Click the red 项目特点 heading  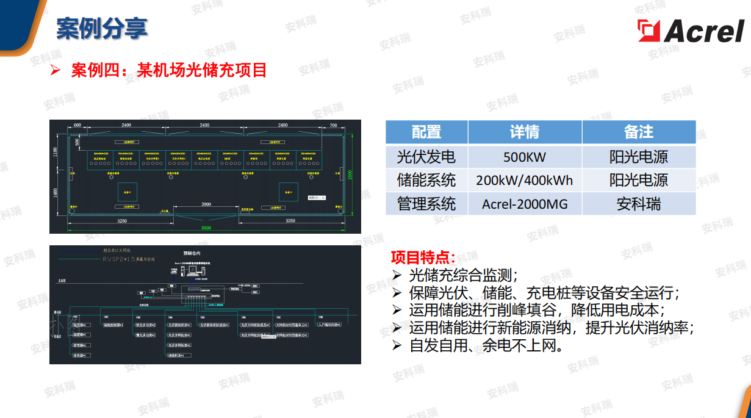(423, 256)
